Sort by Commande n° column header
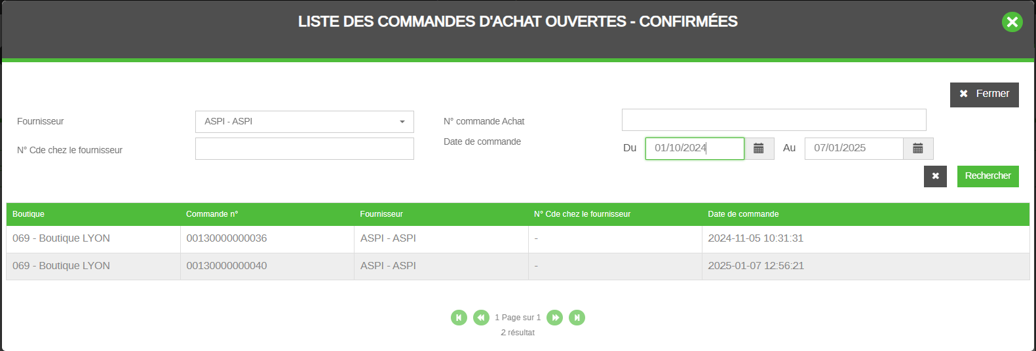1036x351 pixels. [212, 214]
